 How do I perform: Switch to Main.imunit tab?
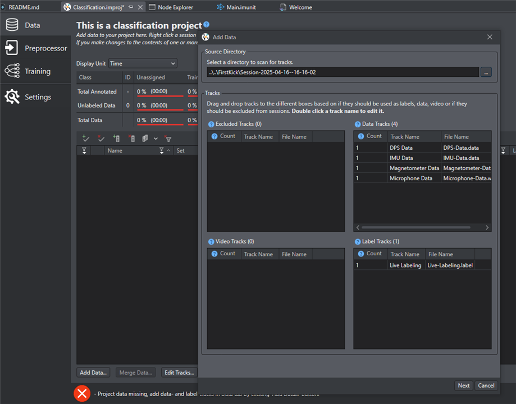pos(236,7)
